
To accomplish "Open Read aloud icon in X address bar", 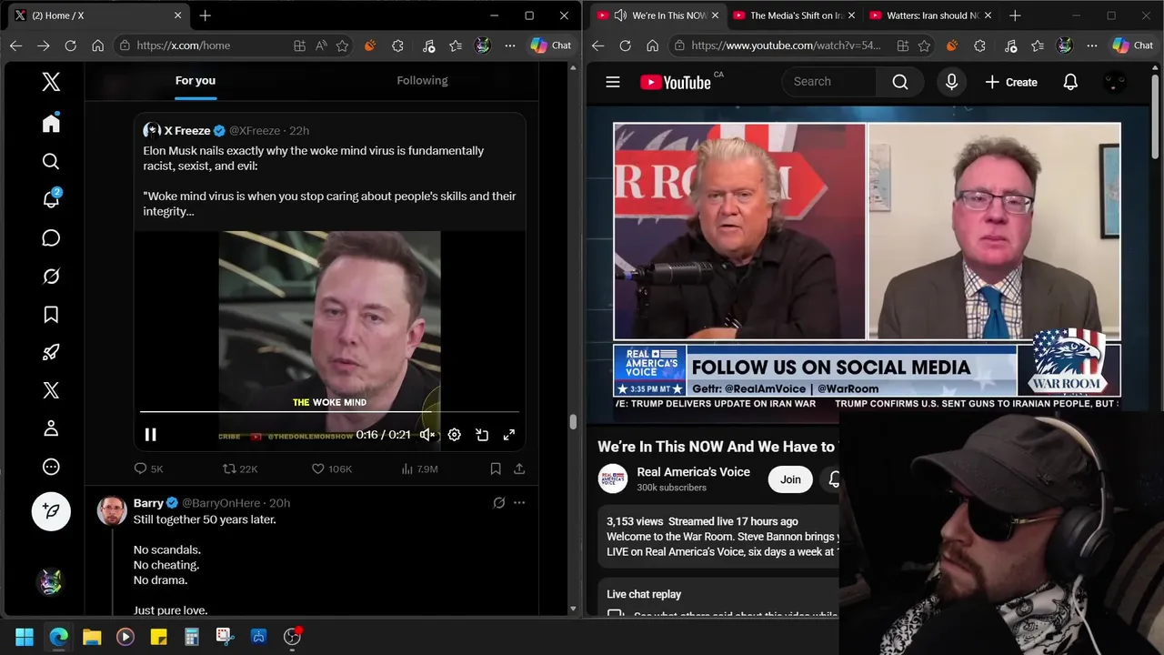I will pyautogui.click(x=321, y=45).
